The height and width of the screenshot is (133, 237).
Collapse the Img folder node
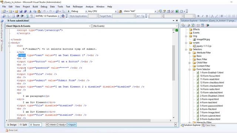click(x=186, y=36)
